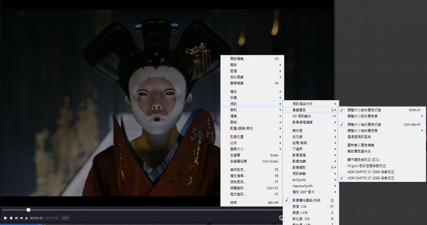Click the elapsed time 00:09:18
This screenshot has width=427, height=225.
(x=36, y=218)
